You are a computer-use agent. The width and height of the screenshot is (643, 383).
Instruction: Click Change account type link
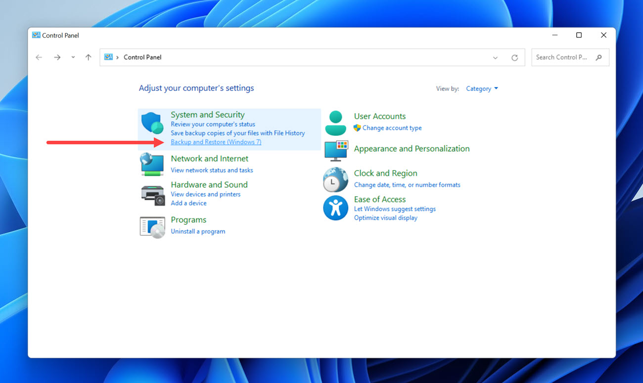392,128
